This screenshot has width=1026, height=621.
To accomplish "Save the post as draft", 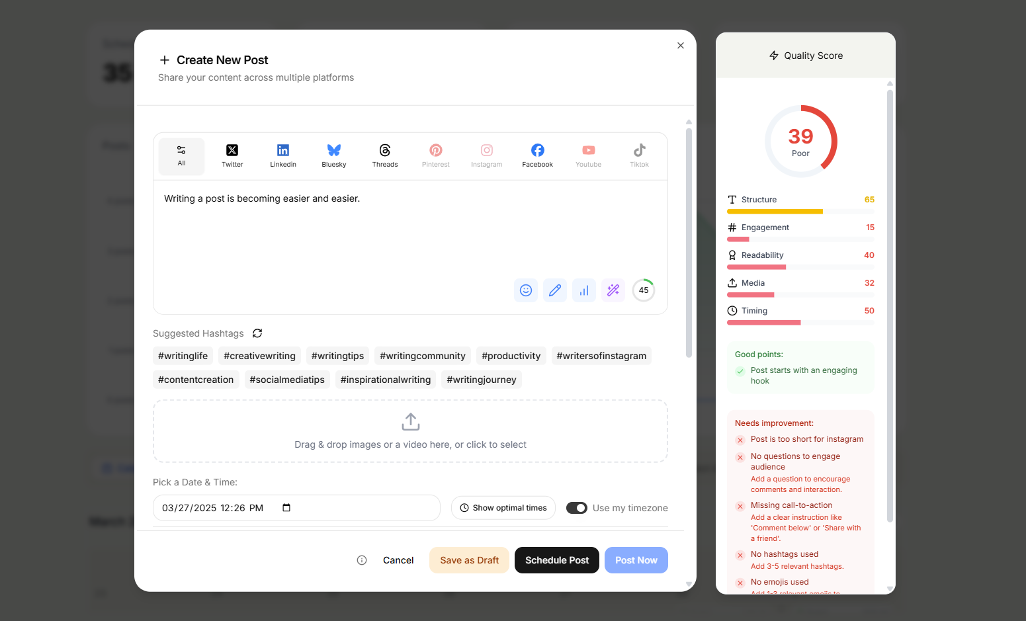I will point(469,560).
